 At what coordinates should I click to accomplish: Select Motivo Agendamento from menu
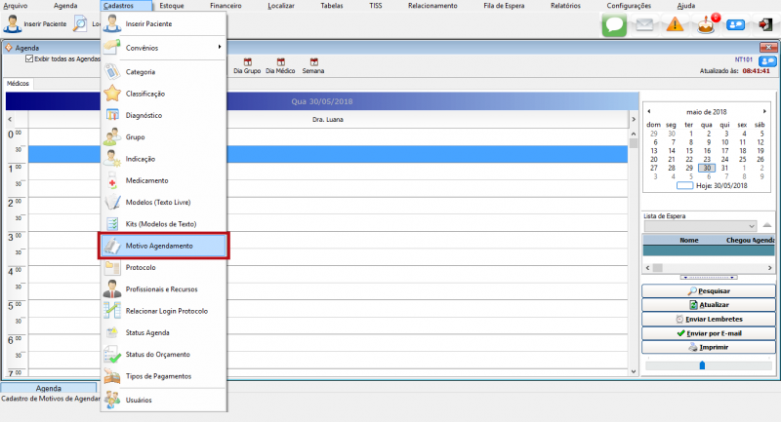click(x=164, y=246)
